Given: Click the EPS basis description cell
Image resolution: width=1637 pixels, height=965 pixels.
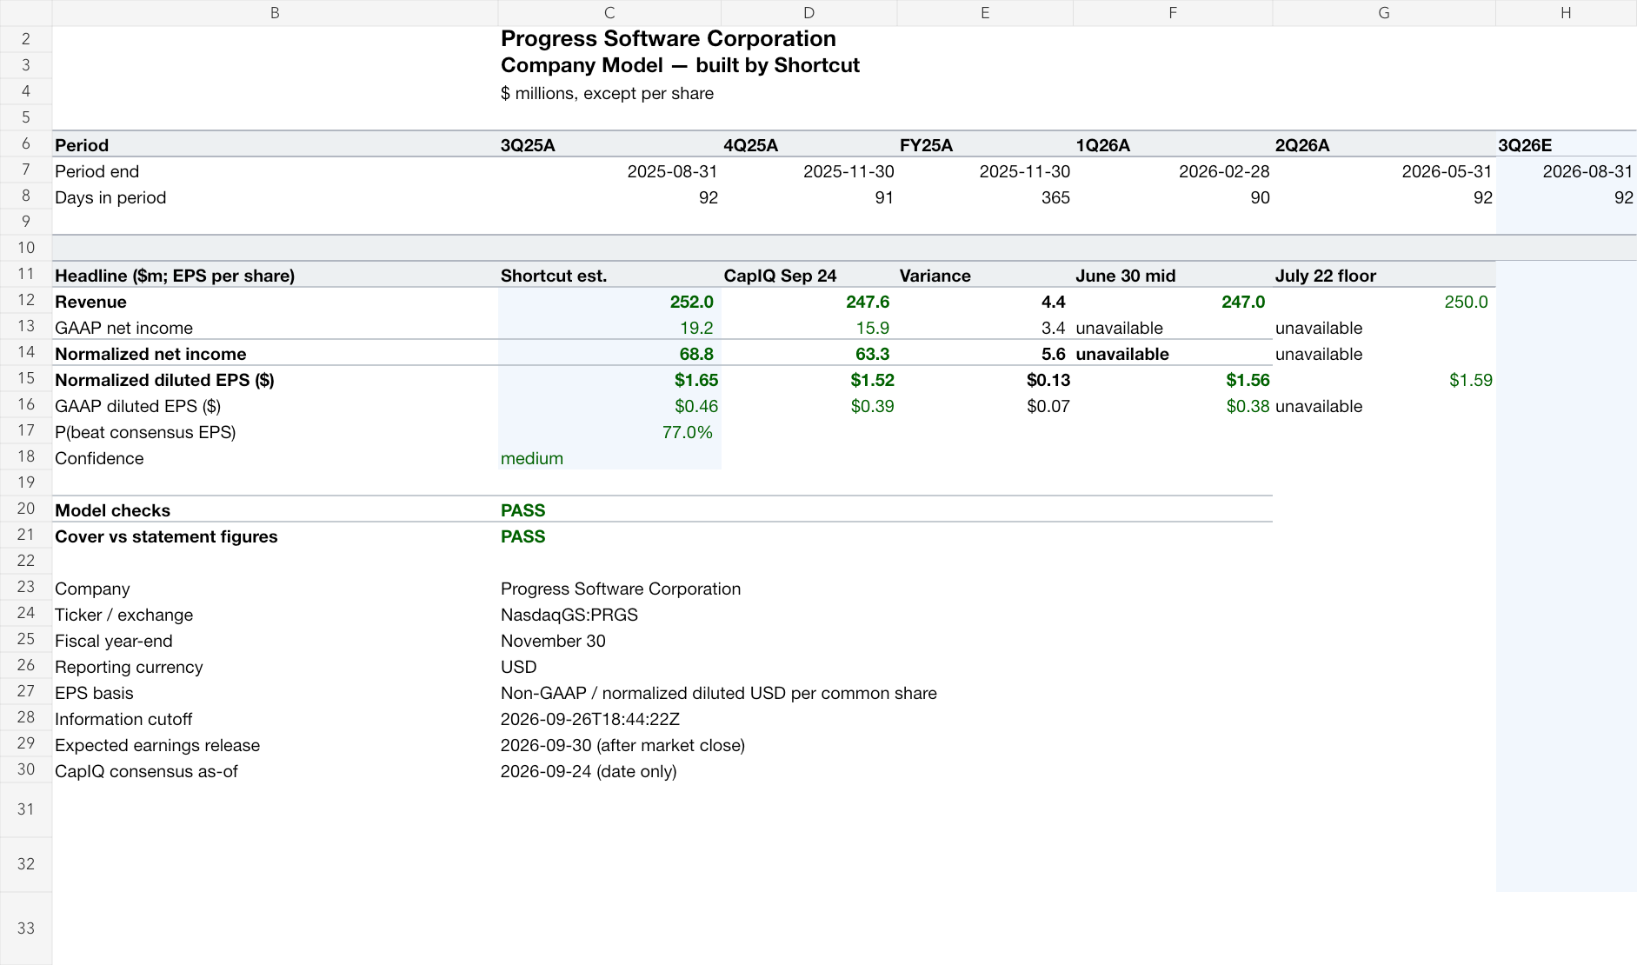Looking at the screenshot, I should coord(719,693).
